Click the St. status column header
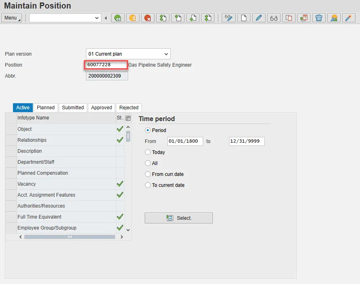Image resolution: width=360 pixels, height=284 pixels. click(x=120, y=118)
